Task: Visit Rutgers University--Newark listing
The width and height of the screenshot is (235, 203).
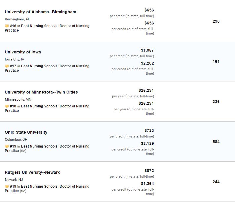Action: coord(32,172)
